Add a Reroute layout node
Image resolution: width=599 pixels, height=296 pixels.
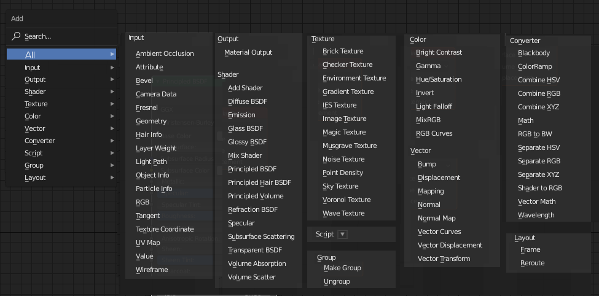533,263
